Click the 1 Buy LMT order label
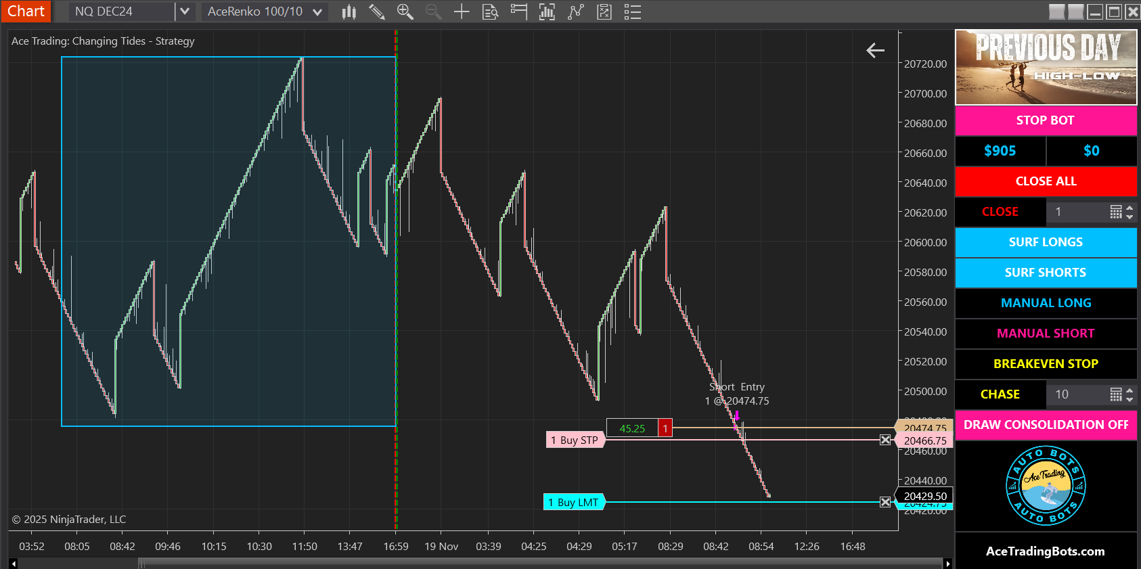 [x=574, y=502]
